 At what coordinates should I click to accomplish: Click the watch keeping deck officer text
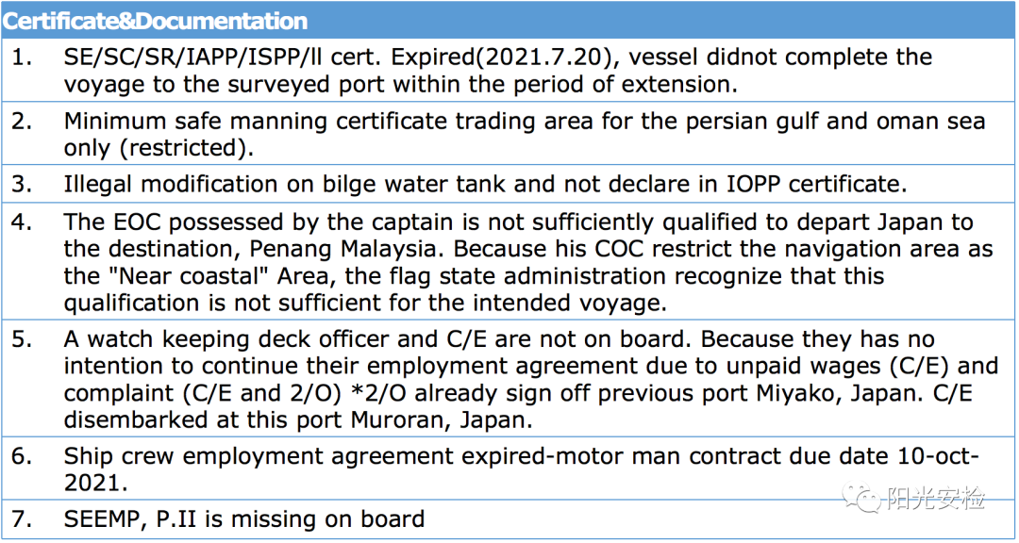click(250, 339)
